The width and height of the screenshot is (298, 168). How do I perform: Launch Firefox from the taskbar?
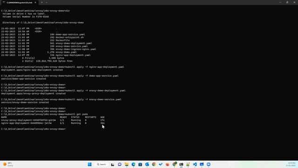168,164
